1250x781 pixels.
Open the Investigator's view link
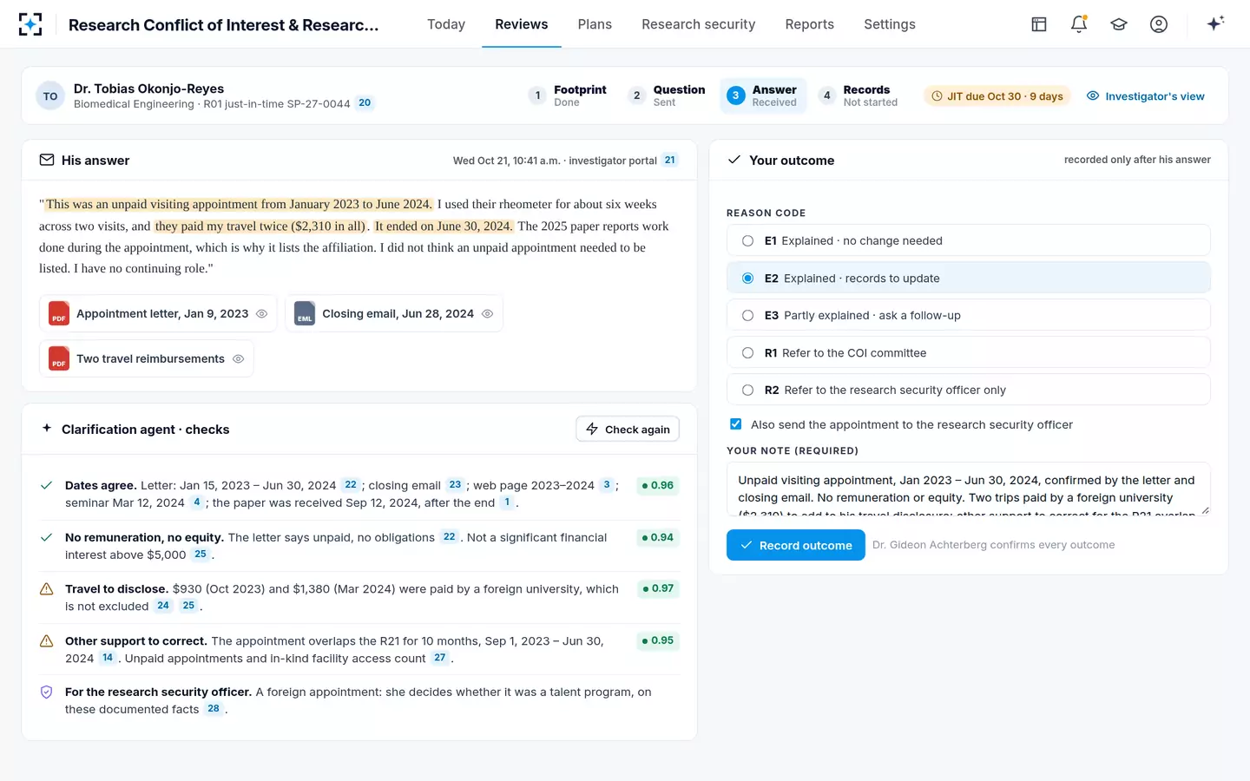pos(1145,96)
